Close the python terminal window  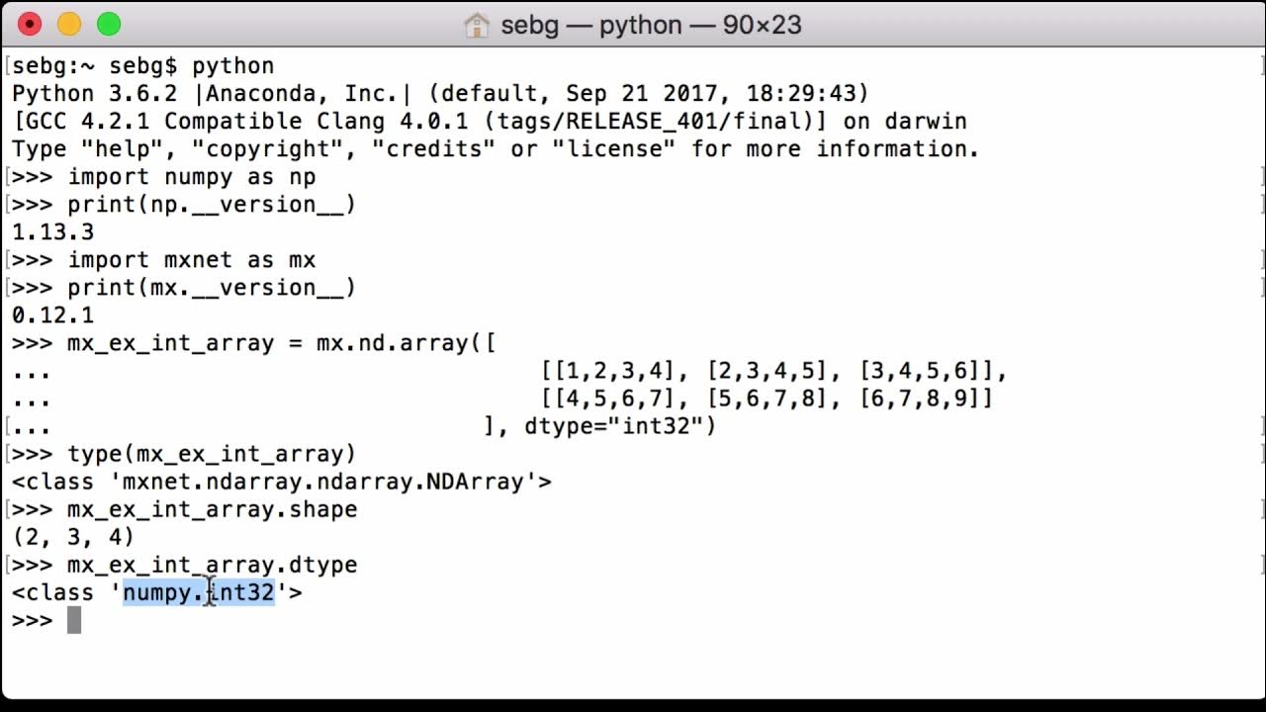30,25
